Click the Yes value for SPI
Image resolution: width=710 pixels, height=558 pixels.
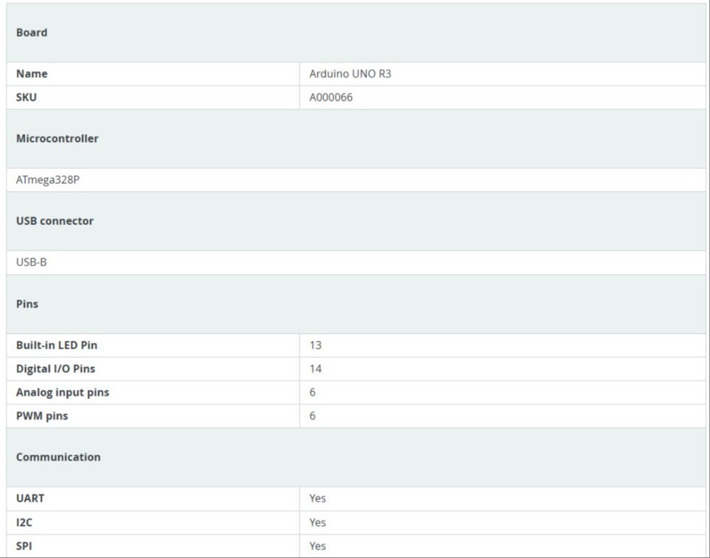click(x=317, y=546)
